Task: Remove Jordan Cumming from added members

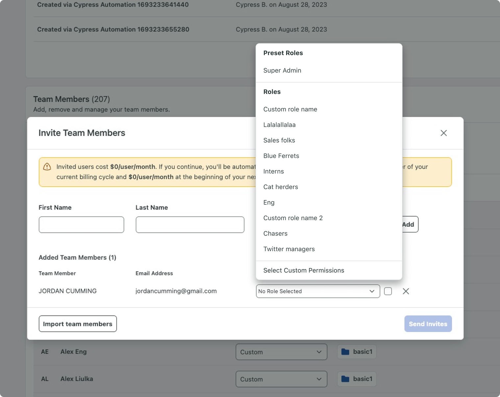Action: [406, 291]
